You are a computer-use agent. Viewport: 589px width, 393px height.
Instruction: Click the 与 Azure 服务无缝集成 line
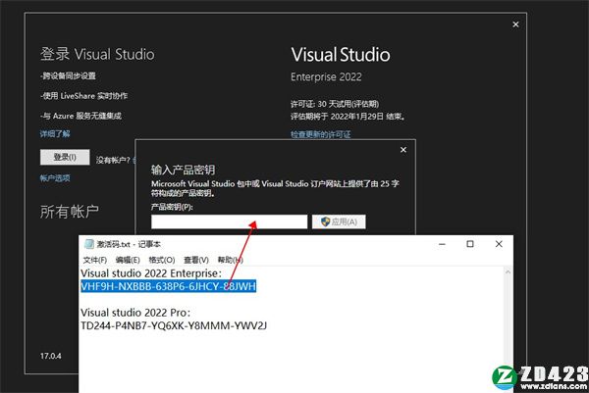(x=80, y=116)
